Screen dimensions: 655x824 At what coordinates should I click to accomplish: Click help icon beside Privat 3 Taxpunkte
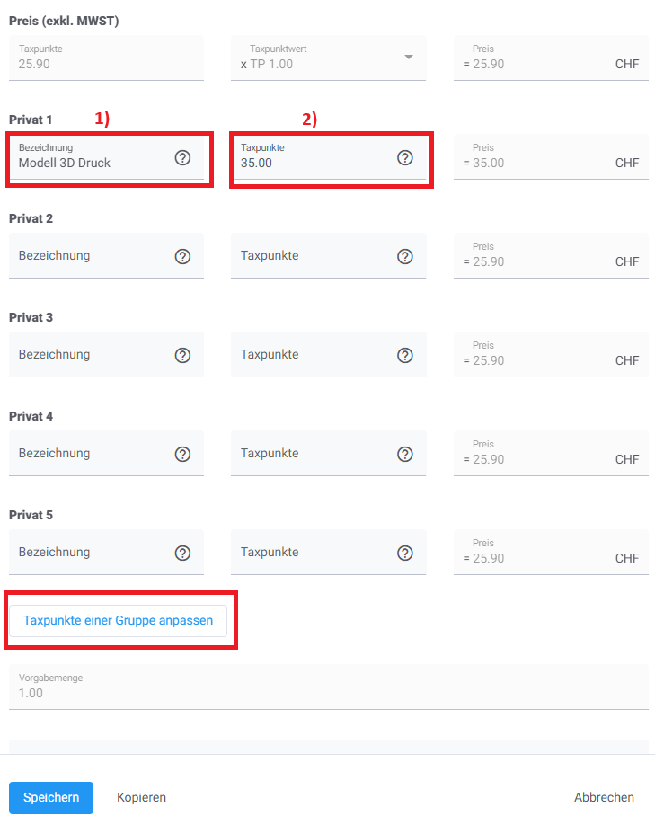tap(405, 355)
